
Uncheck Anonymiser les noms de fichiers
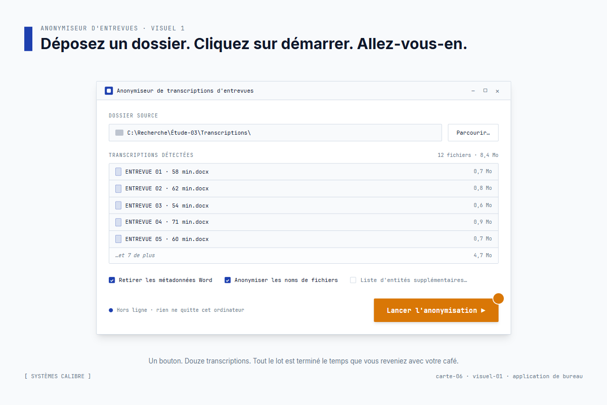(228, 279)
